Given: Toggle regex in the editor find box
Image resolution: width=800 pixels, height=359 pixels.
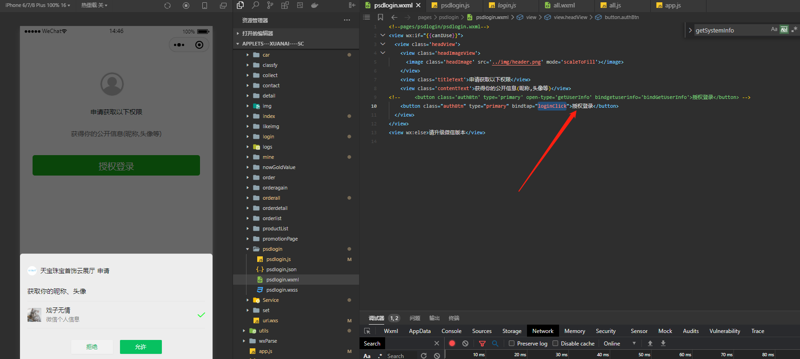Looking at the screenshot, I should pos(794,29).
